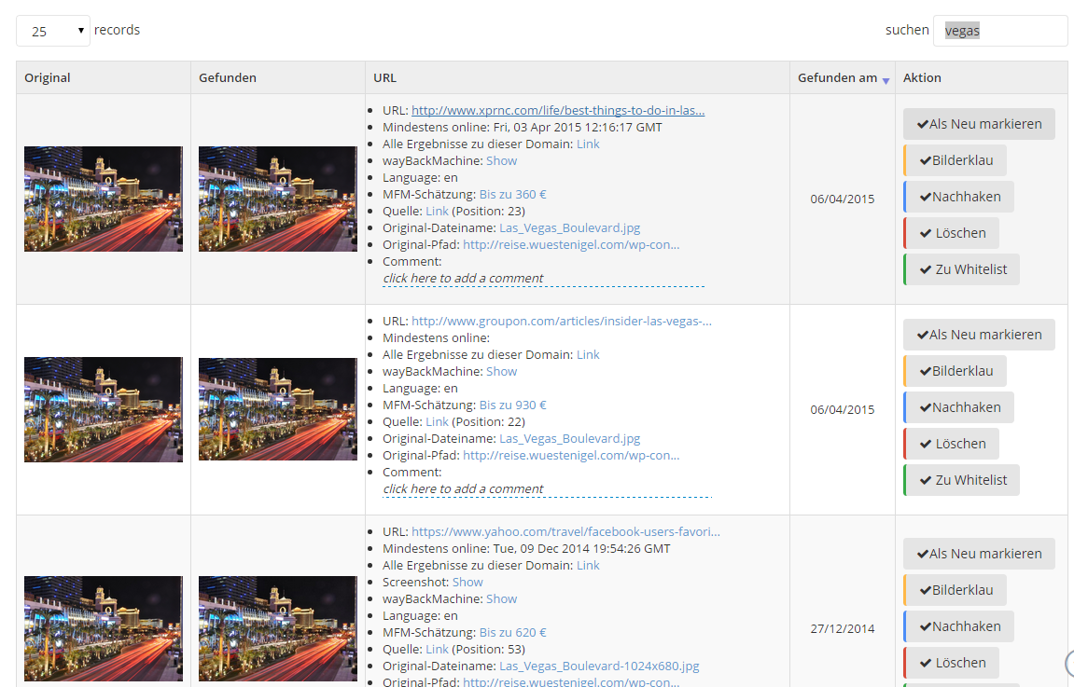Click Als Neu markieren in xprnc row
The image size is (1074, 687).
[979, 124]
